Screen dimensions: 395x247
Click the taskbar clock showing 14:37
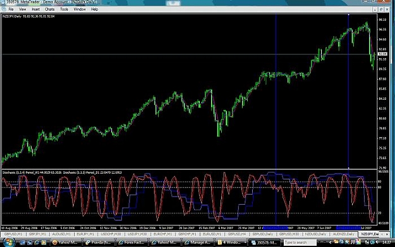point(386,243)
